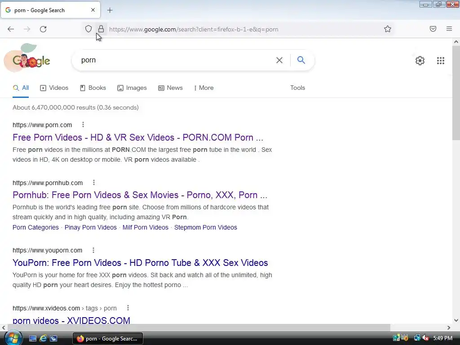Screen dimensions: 460x345
Task: Follow the 'Porn Categories' sitelink
Action: [35, 227]
